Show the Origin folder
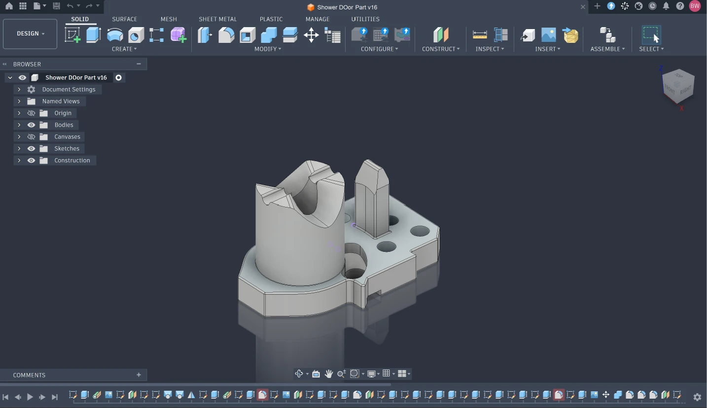 pyautogui.click(x=31, y=113)
